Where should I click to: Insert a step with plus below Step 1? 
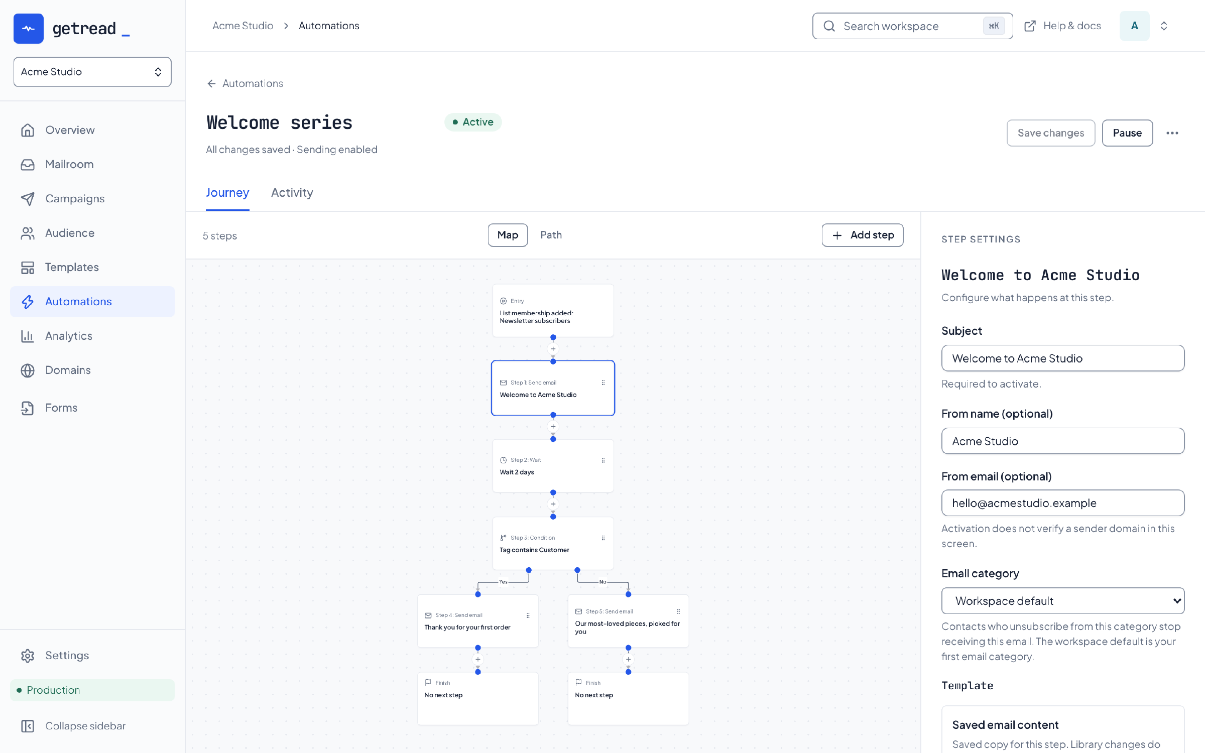click(x=553, y=427)
